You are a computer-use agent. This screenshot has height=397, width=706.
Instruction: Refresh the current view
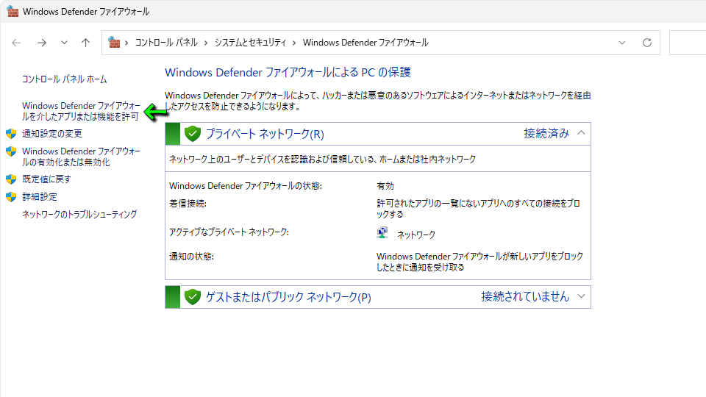(647, 43)
